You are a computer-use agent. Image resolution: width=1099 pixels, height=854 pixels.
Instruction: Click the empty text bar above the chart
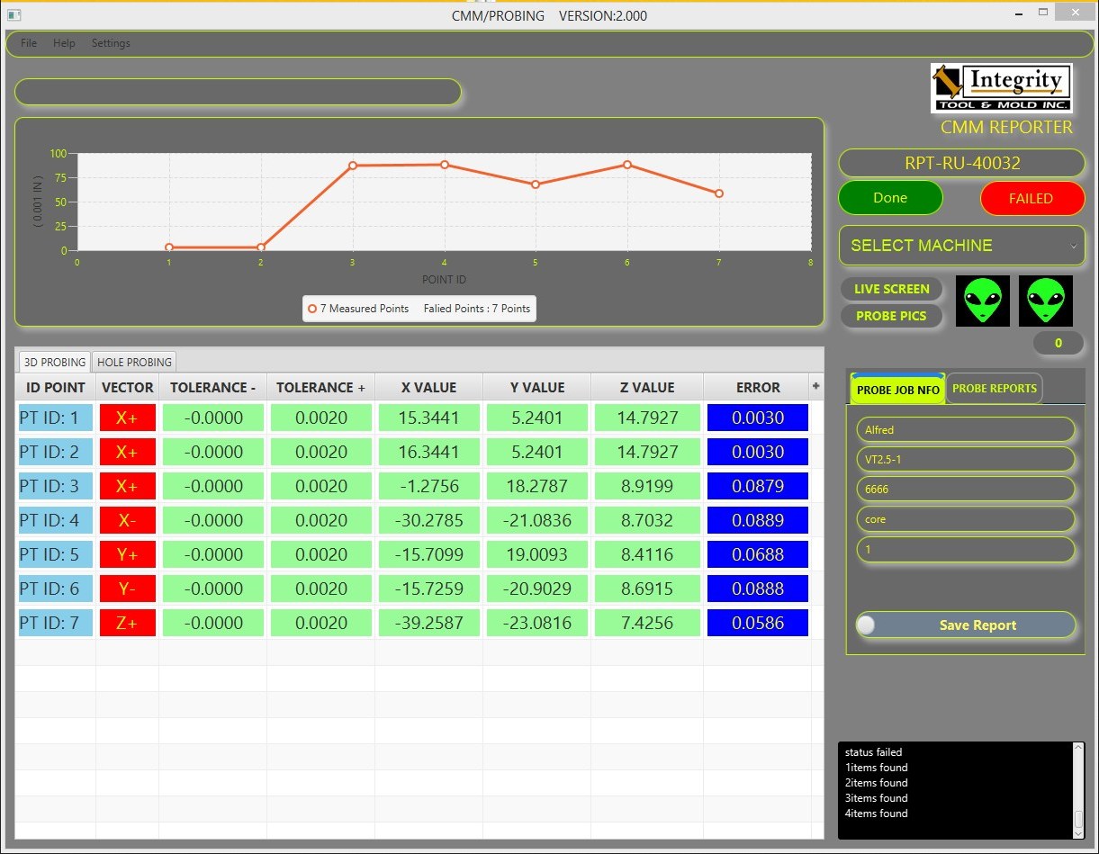(238, 92)
